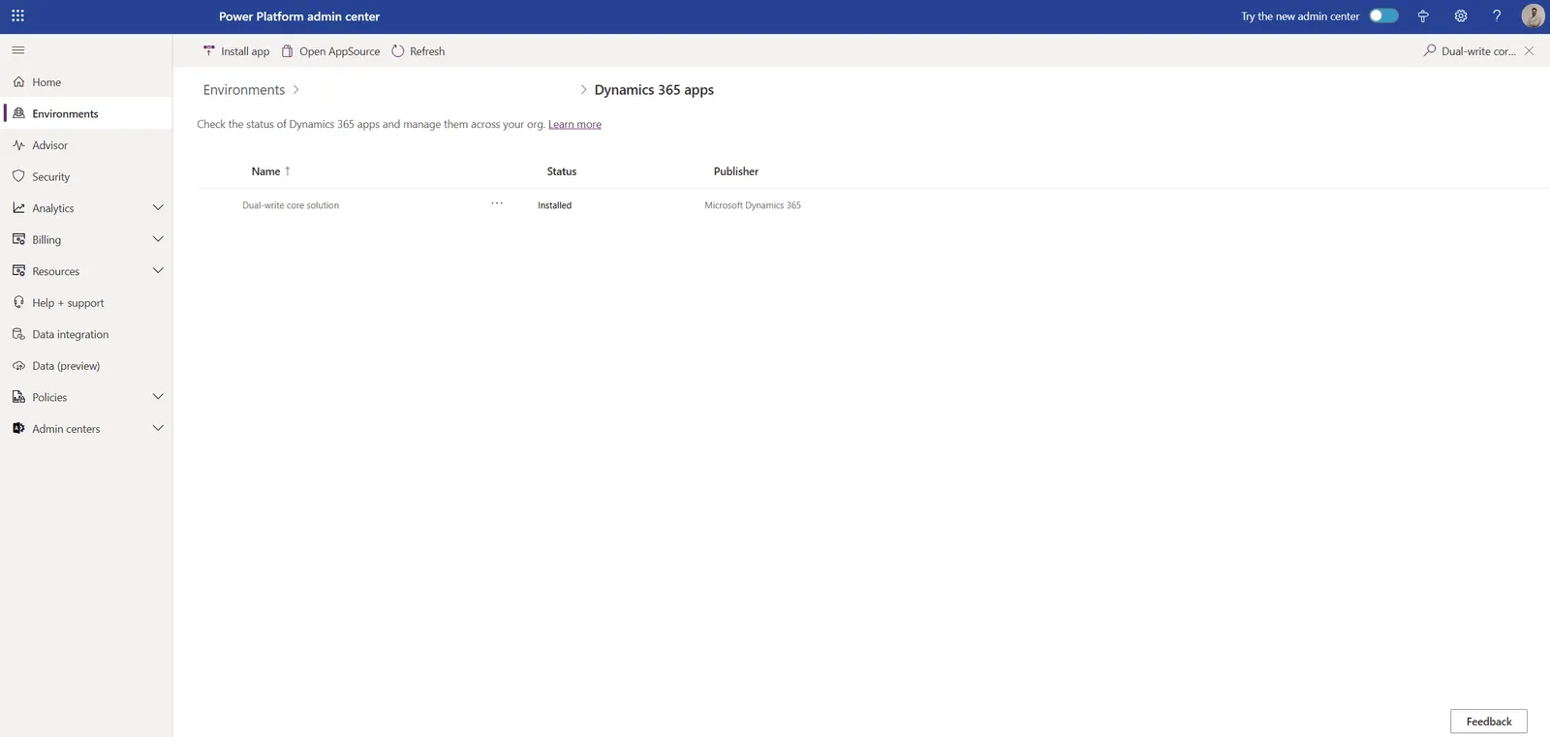Click the Environments breadcrumb link
Screen dimensions: 1550x737
pyautogui.click(x=244, y=90)
